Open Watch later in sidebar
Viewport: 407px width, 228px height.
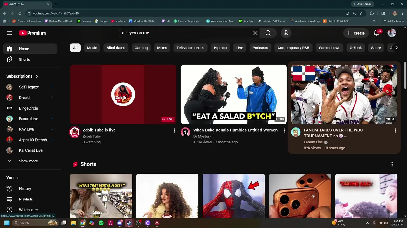pos(30,210)
